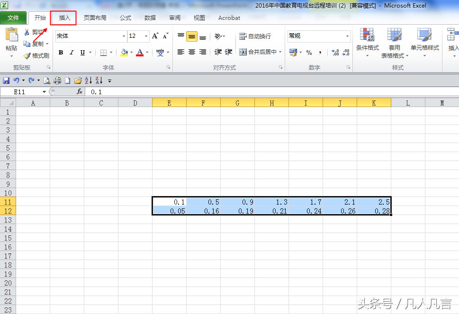Click the Bold formatting button
The width and height of the screenshot is (459, 314).
61,53
